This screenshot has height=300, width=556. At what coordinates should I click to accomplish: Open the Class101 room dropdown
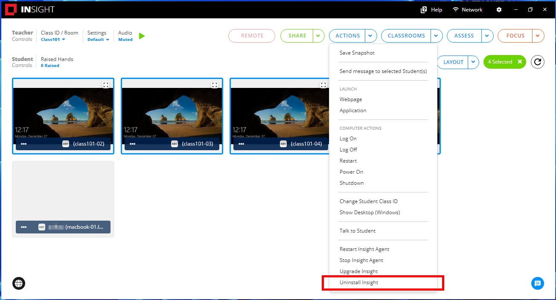point(53,39)
